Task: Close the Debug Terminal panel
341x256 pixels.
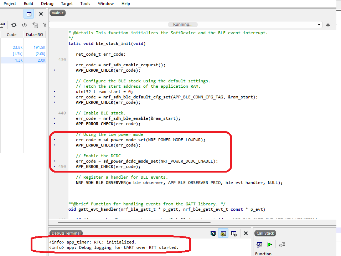Action: tap(246, 233)
